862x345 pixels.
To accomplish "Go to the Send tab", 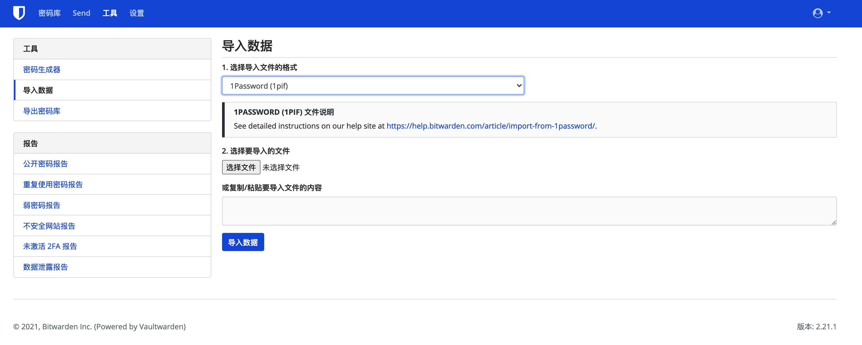I will tap(81, 13).
